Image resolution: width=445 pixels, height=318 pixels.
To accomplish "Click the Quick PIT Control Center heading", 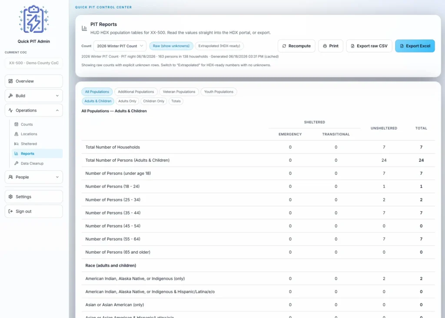I will [103, 7].
